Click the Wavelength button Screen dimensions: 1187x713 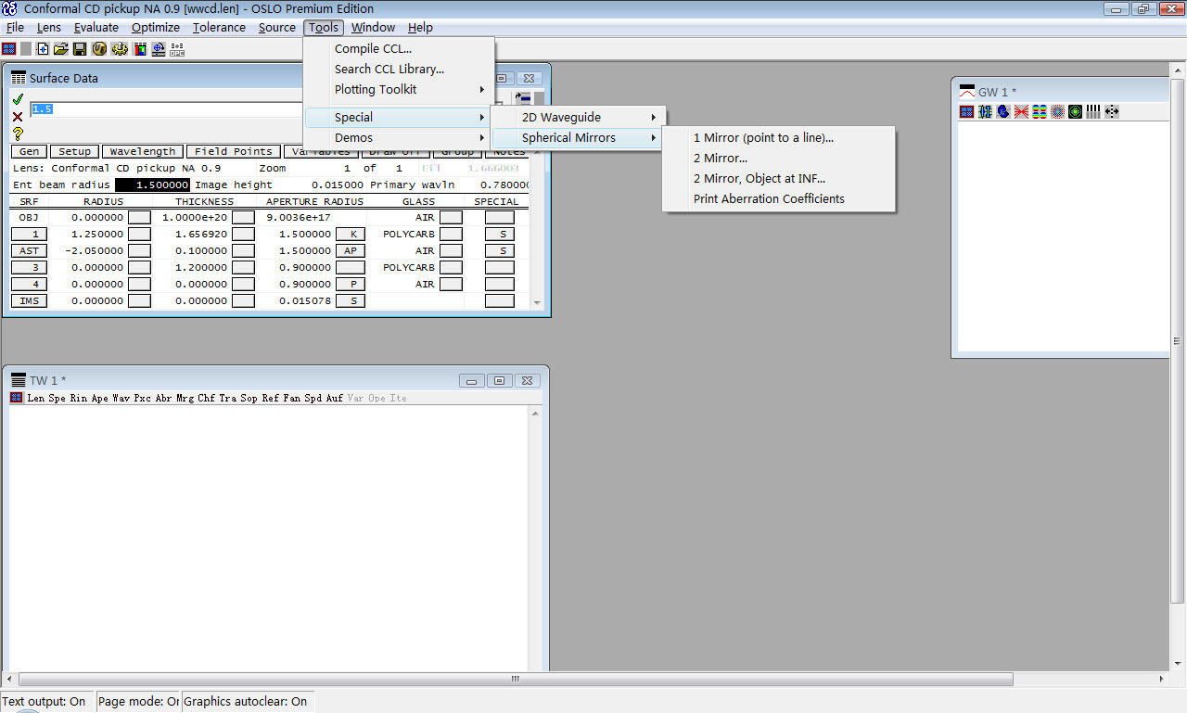coord(143,151)
